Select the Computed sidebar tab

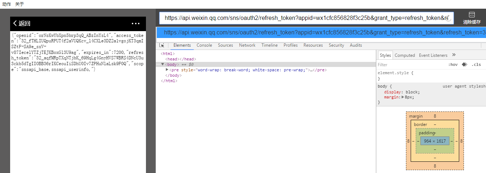pos(405,55)
